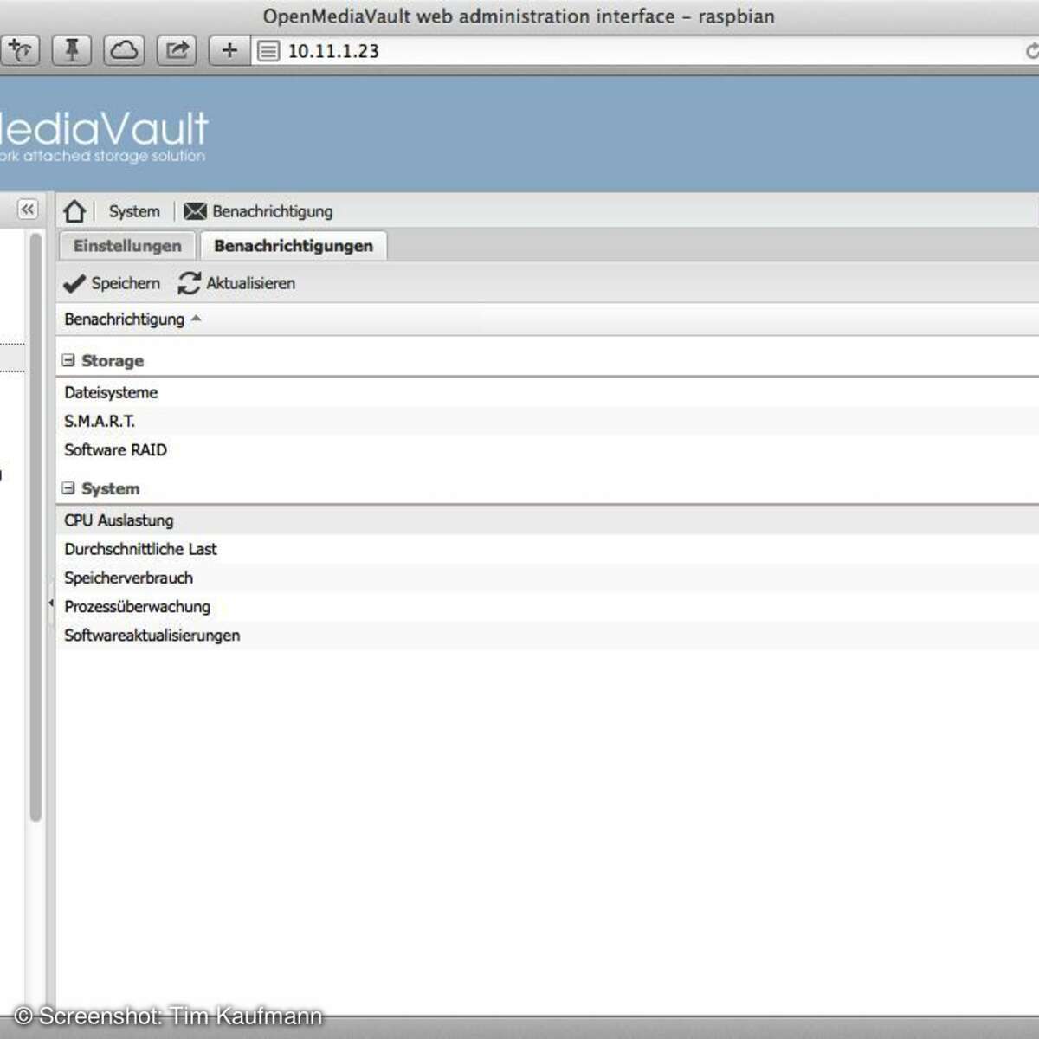Image resolution: width=1039 pixels, height=1039 pixels.
Task: Click System in the breadcrumb bar
Action: [134, 211]
